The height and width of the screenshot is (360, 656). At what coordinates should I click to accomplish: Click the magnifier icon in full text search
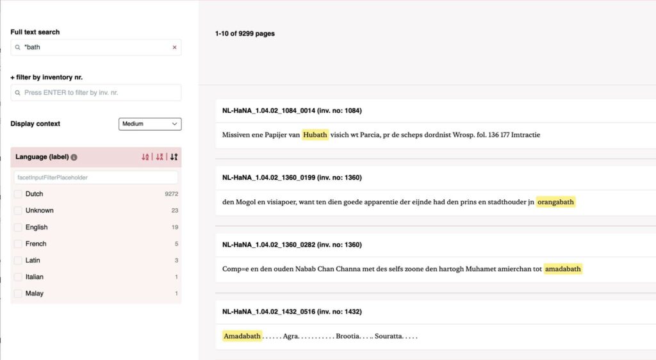coord(18,47)
